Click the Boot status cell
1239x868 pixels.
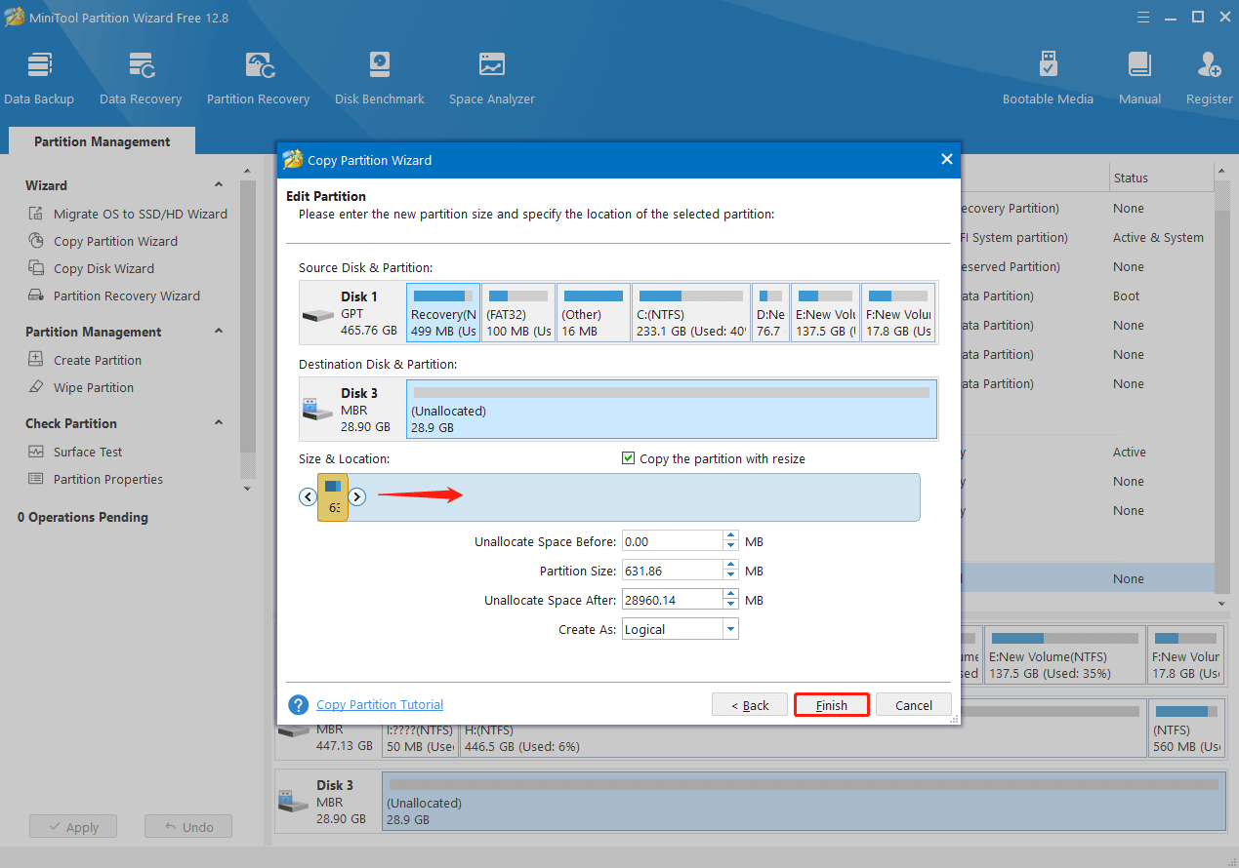pyautogui.click(x=1126, y=296)
